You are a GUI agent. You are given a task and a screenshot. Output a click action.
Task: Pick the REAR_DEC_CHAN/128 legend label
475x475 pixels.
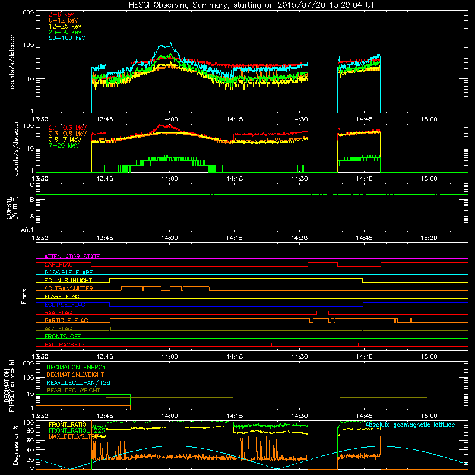coord(78,382)
